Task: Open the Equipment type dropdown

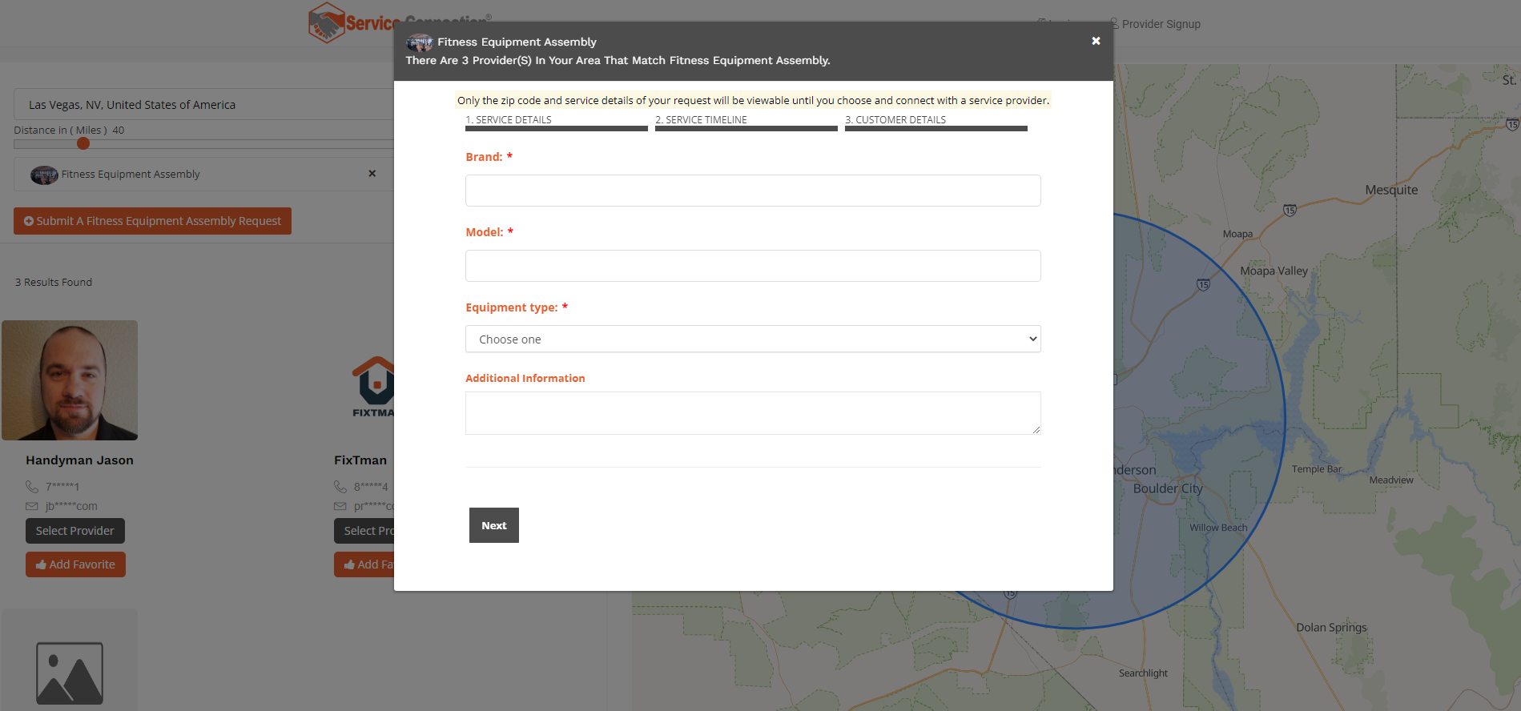Action: (752, 339)
